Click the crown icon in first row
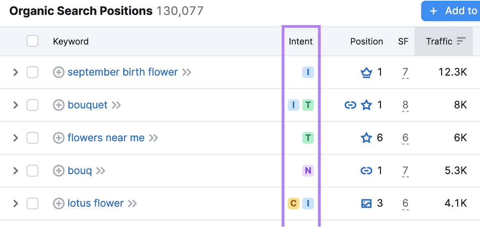Viewport: 480px width, 227px height. (366, 72)
